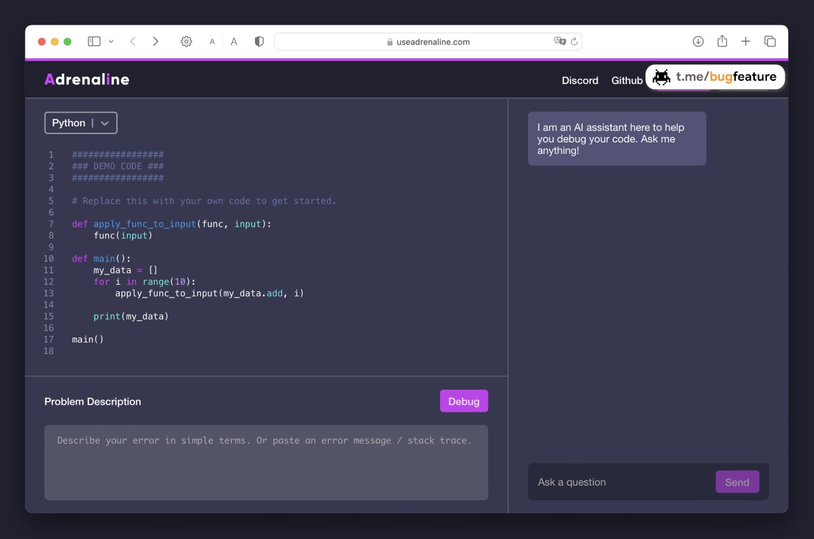Click the 'my_data = []' line

(125, 270)
